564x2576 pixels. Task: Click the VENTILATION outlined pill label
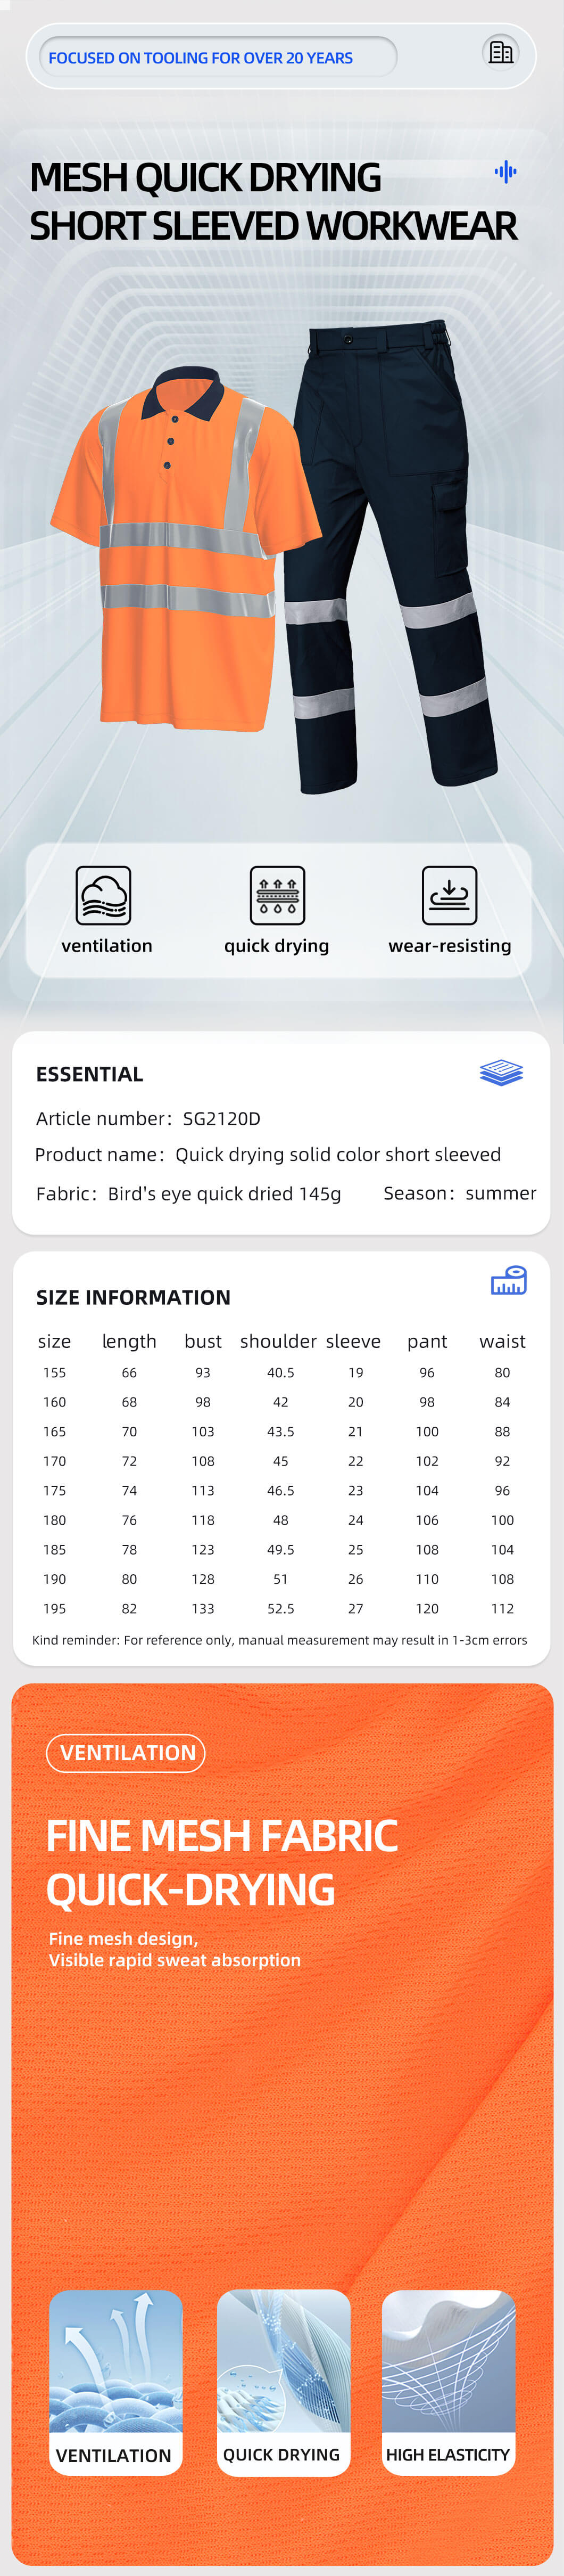(126, 1752)
